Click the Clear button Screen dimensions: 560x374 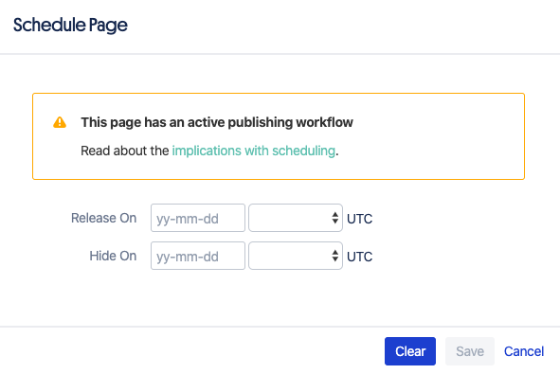click(410, 351)
